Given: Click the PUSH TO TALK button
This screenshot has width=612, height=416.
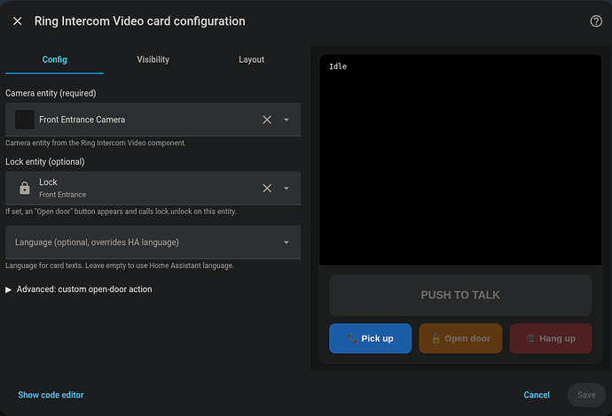Looking at the screenshot, I should [460, 296].
